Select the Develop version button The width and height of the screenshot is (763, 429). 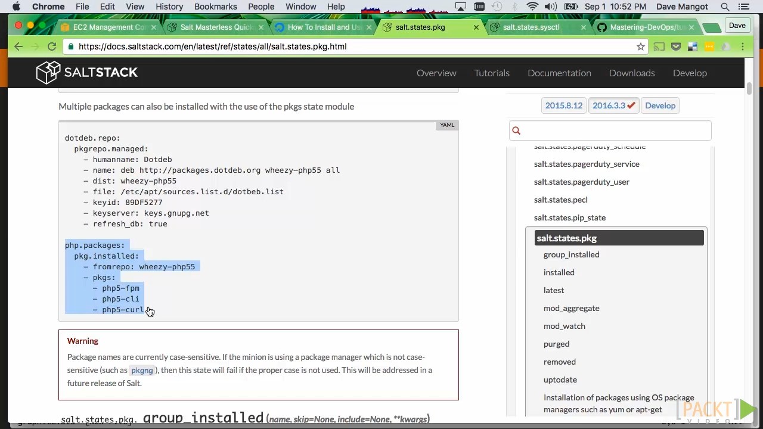pyautogui.click(x=660, y=105)
